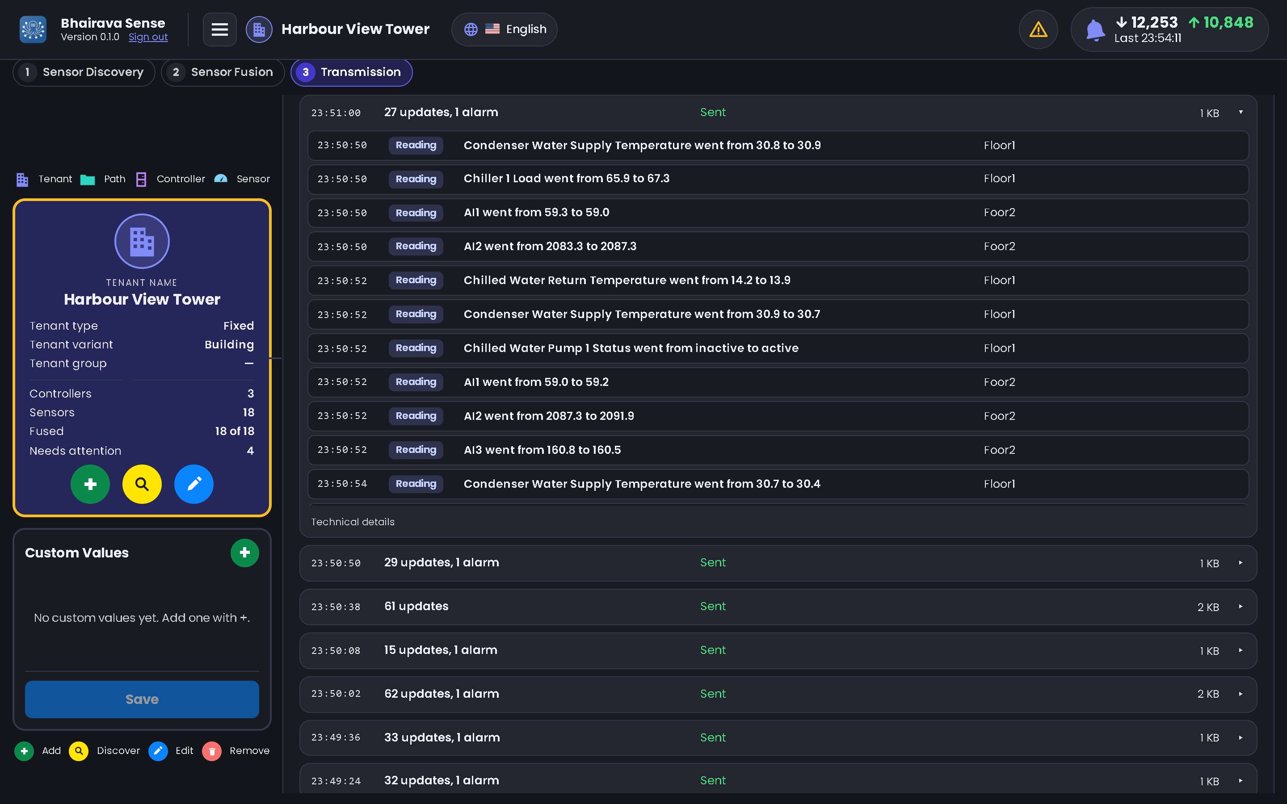Screen dimensions: 1287x804
Task: Select the Transmission step tab
Action: tap(352, 72)
